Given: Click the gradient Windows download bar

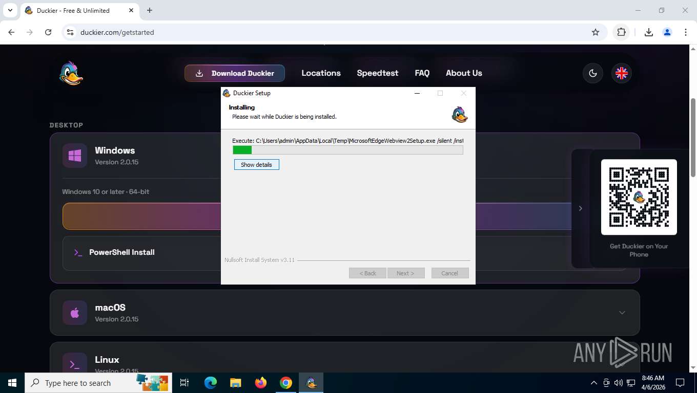Looking at the screenshot, I should [x=141, y=216].
